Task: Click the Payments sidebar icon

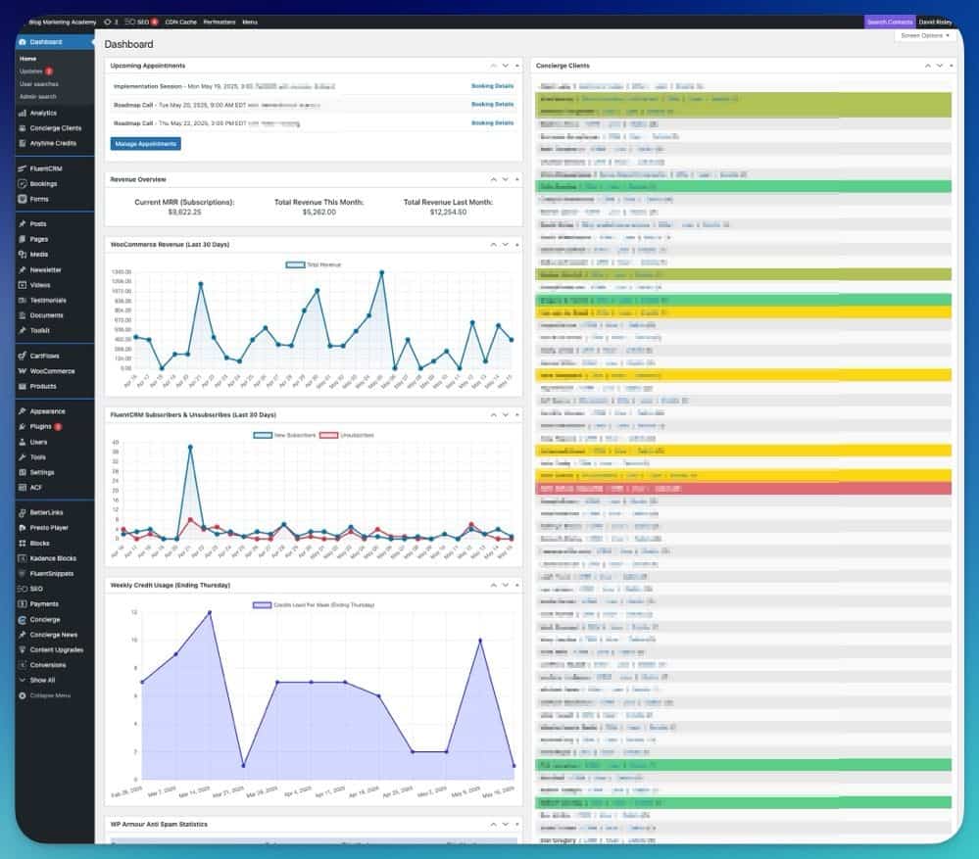Action: coord(23,604)
